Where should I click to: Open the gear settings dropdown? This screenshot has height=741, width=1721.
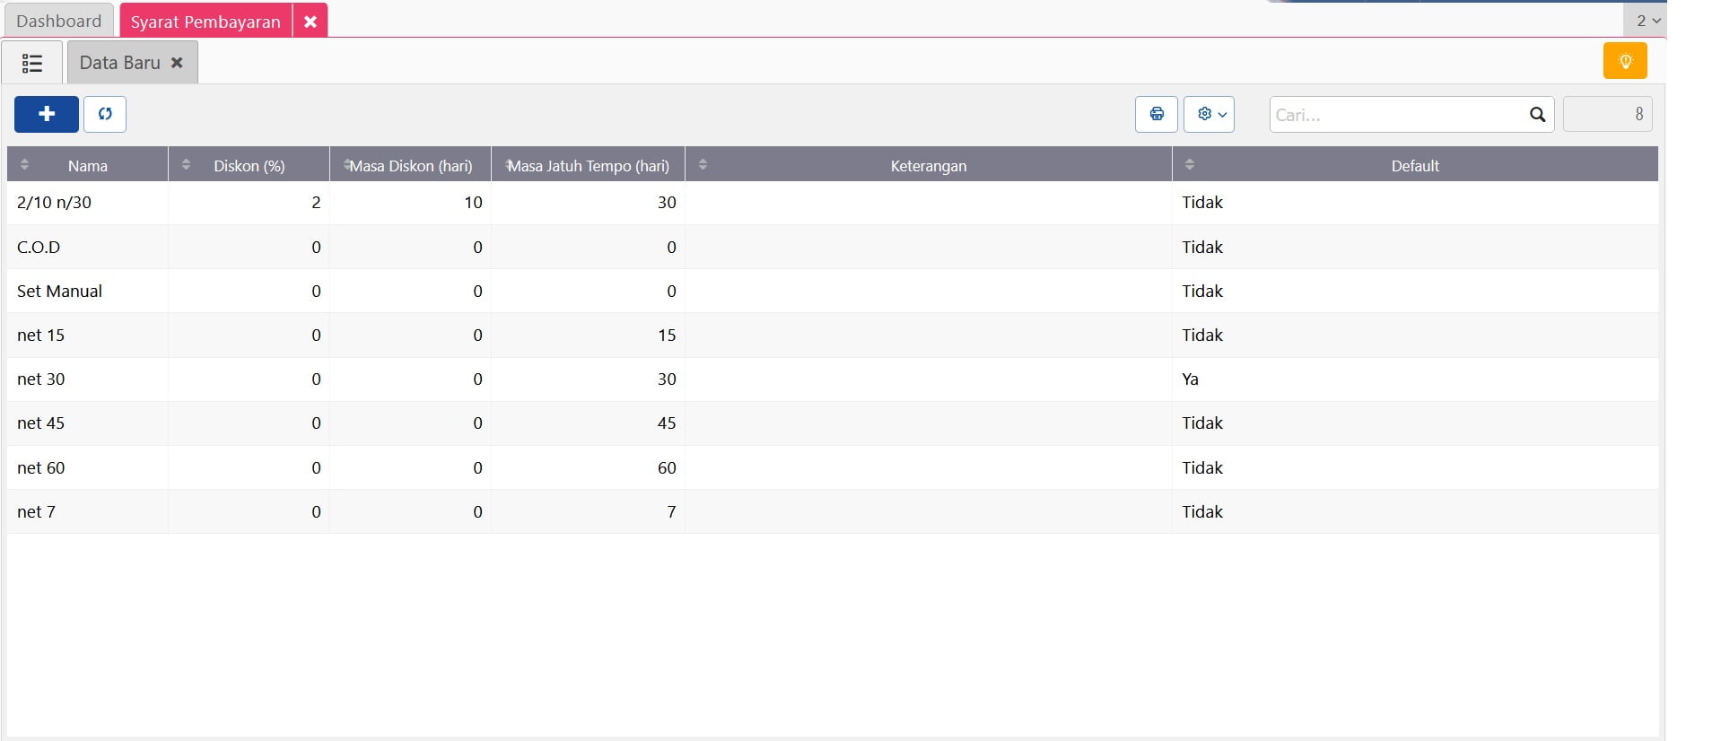coord(1209,114)
